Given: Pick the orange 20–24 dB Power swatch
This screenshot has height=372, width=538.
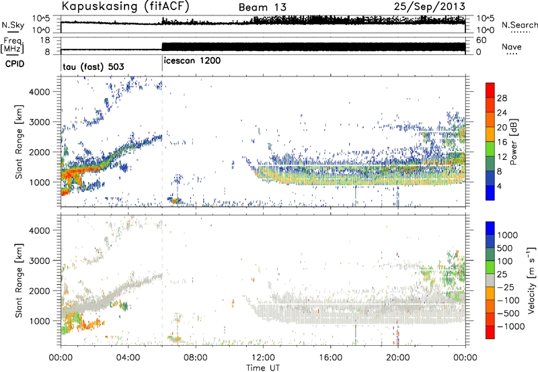Looking at the screenshot, I should [490, 120].
